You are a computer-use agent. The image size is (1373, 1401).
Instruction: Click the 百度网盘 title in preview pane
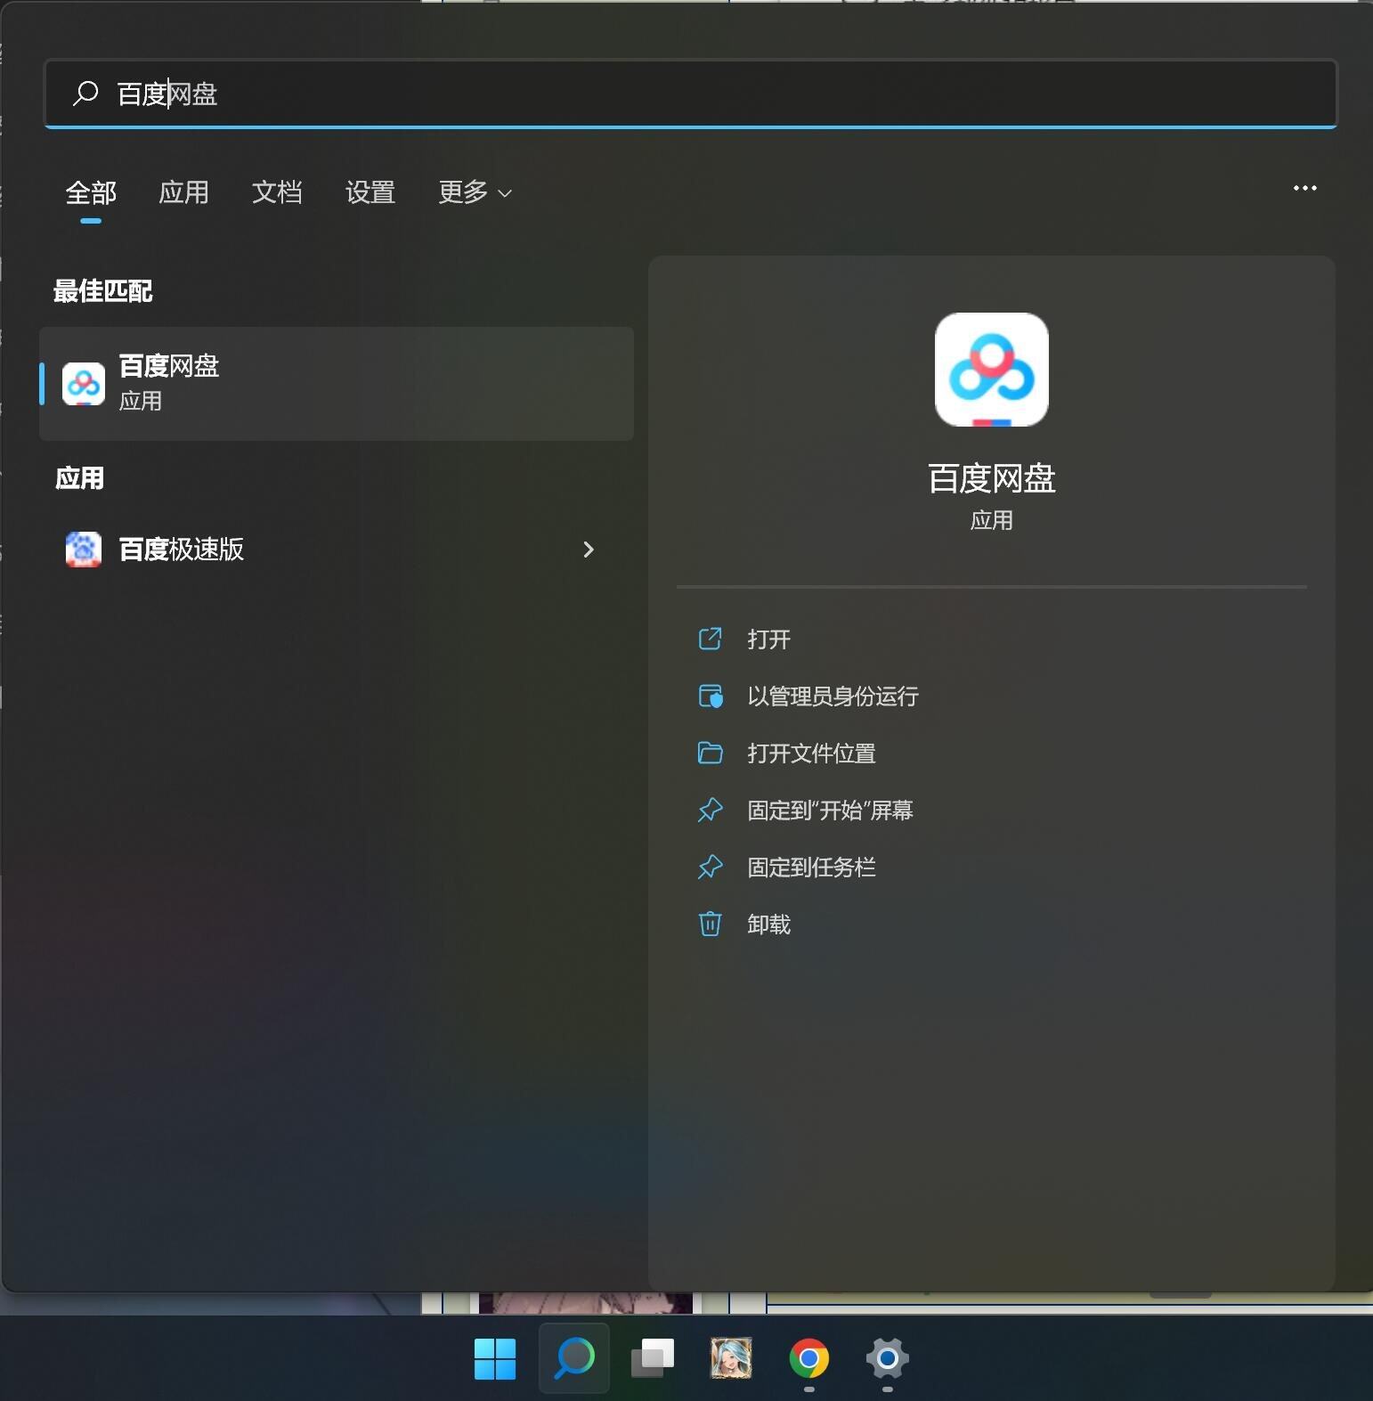992,479
